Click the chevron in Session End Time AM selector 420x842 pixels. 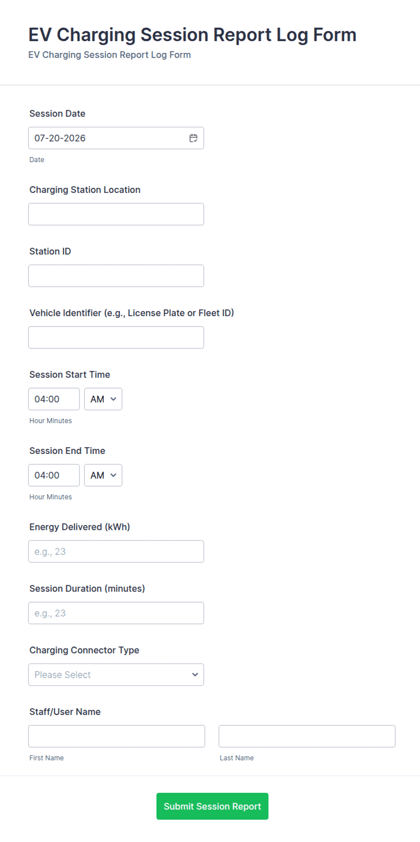[113, 475]
